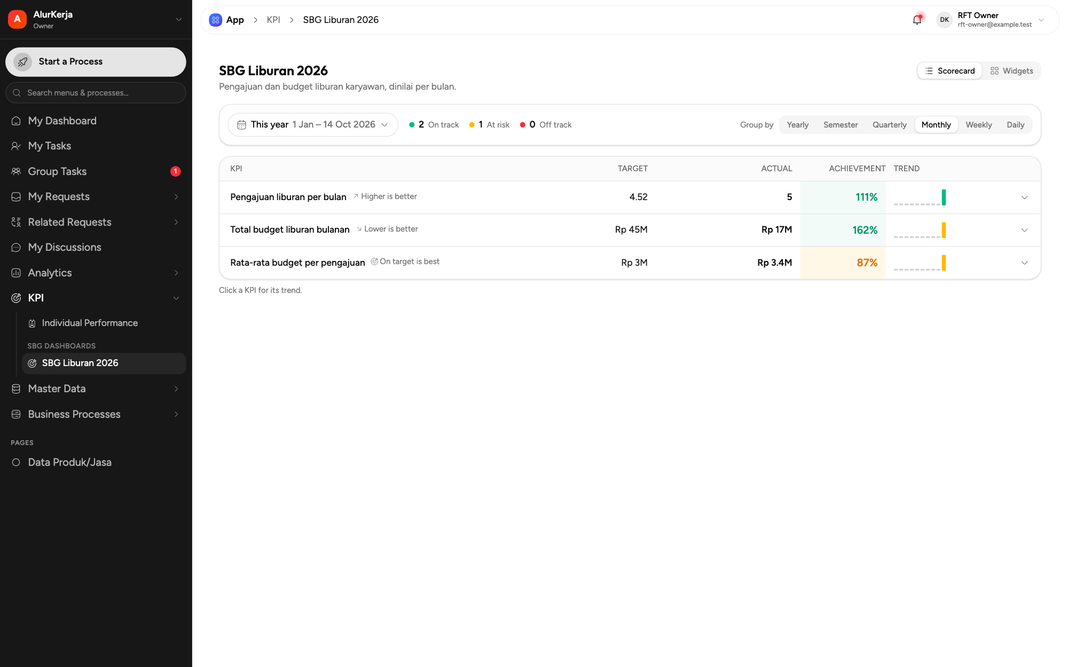Open notifications via the bell icon
Screen dimensions: 1068x667
point(917,20)
